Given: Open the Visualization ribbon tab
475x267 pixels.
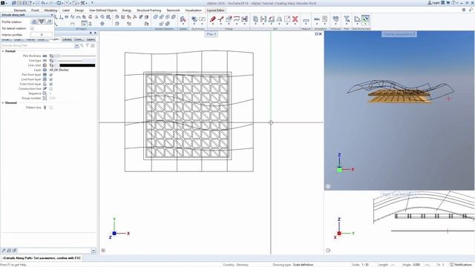Looking at the screenshot, I should coord(193,10).
